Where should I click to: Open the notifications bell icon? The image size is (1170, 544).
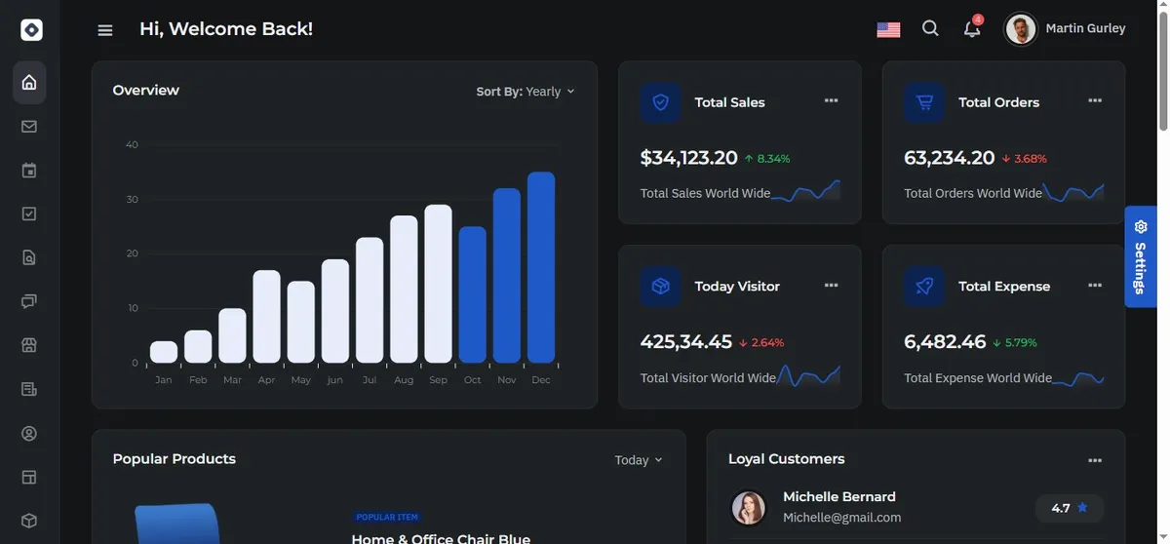click(972, 28)
